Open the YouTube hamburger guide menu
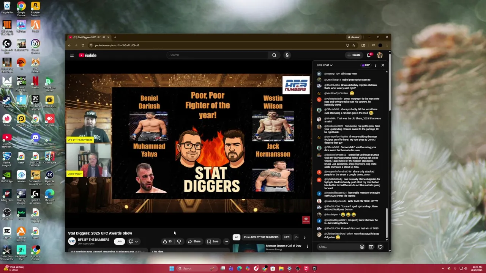 click(72, 55)
